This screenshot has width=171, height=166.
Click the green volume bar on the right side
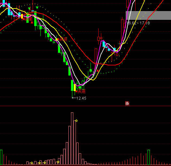point(149,157)
